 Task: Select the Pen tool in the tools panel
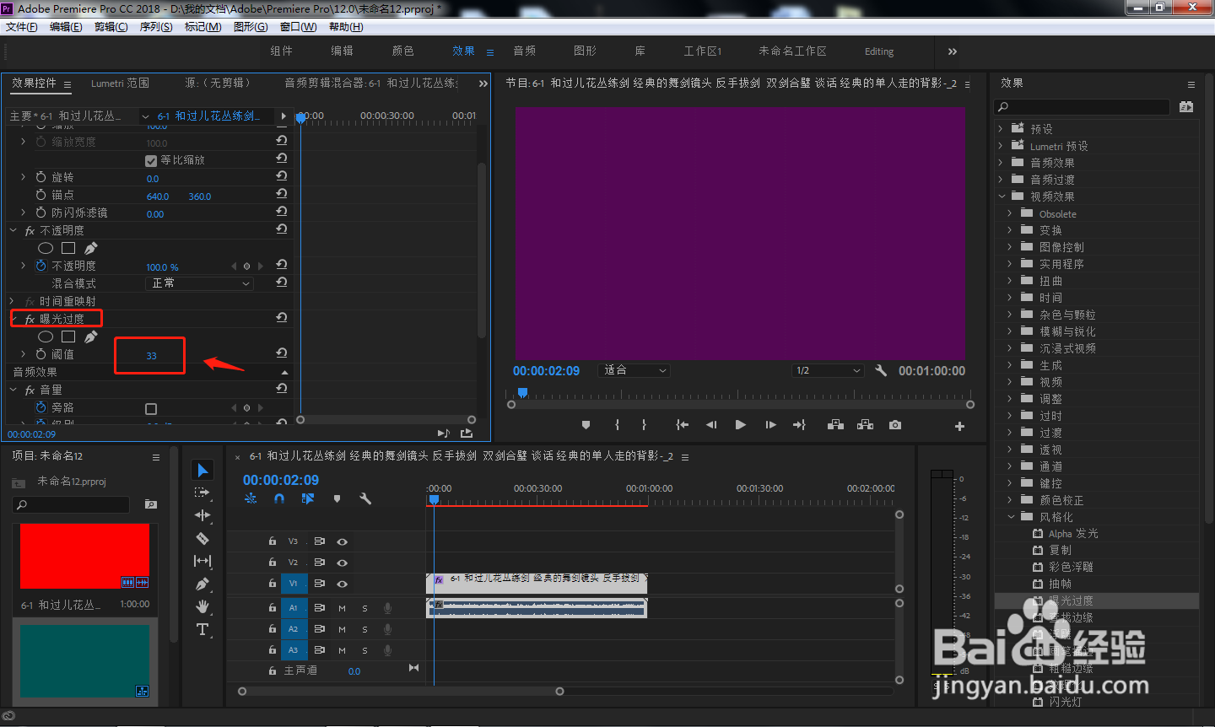pyautogui.click(x=202, y=584)
